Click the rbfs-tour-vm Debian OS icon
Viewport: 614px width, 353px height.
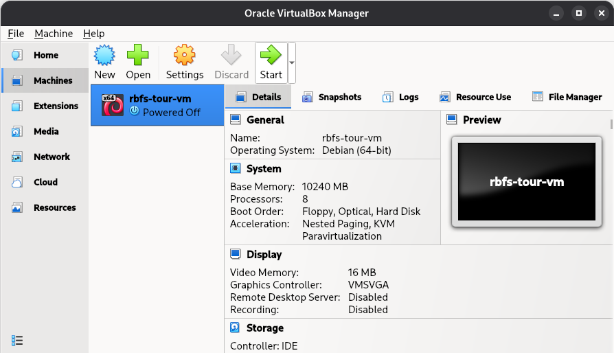(x=113, y=105)
